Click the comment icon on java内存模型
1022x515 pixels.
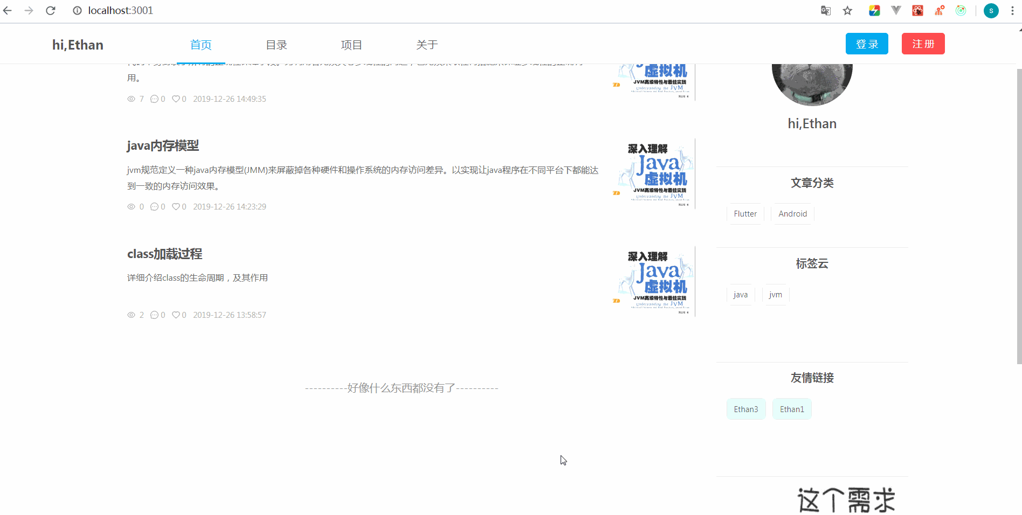154,207
